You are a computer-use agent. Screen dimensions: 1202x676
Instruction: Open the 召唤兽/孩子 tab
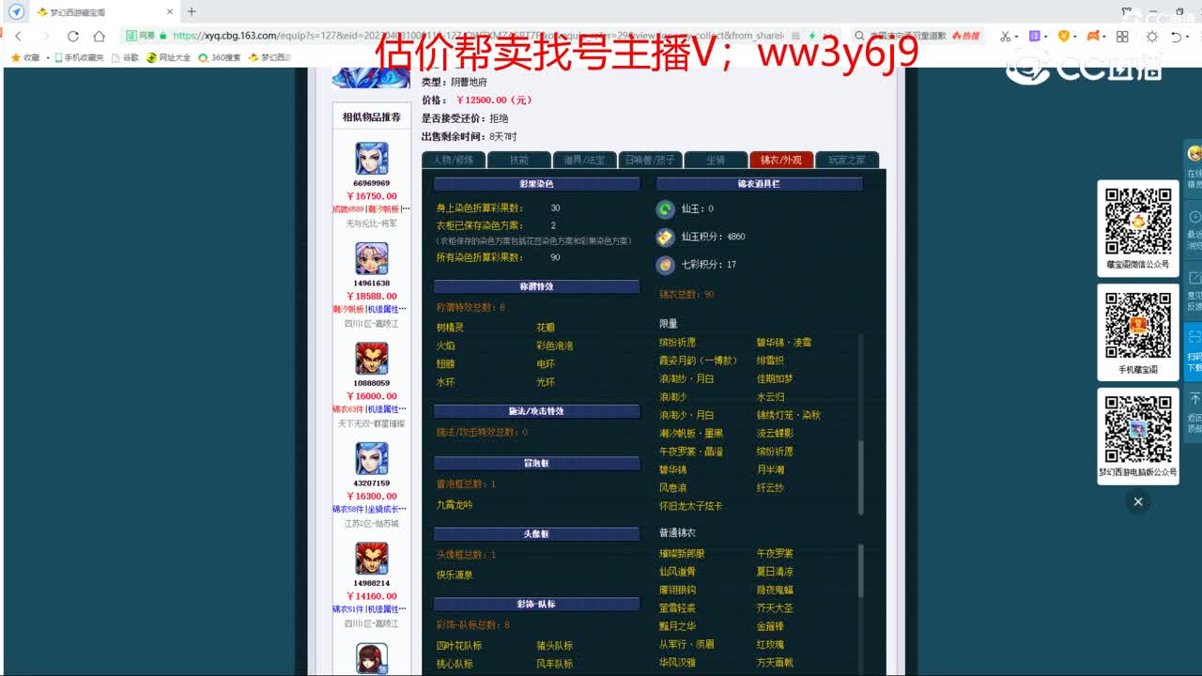(650, 160)
